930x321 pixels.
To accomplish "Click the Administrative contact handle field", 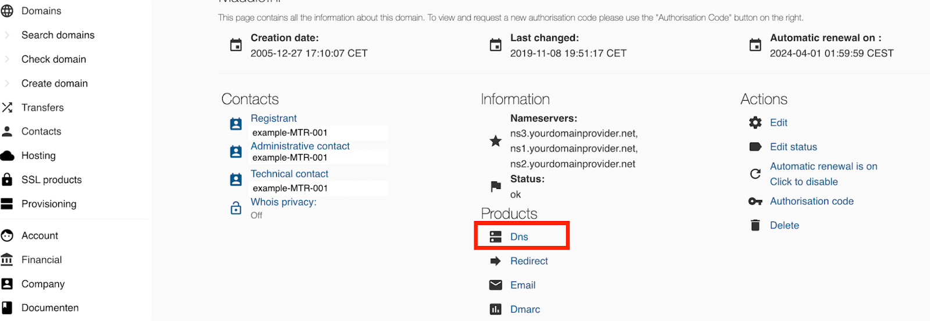I will point(319,158).
